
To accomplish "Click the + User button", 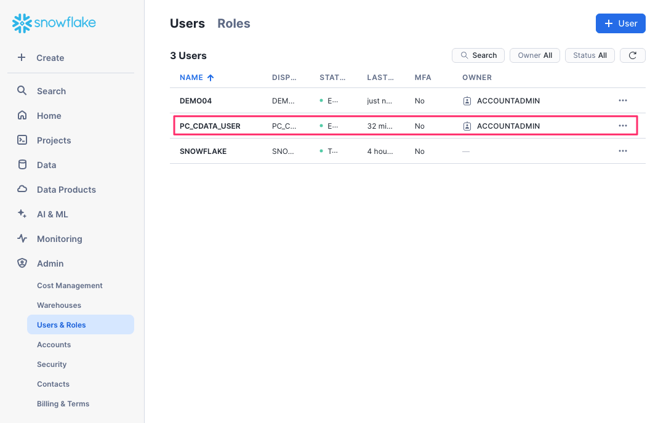I will 620,23.
